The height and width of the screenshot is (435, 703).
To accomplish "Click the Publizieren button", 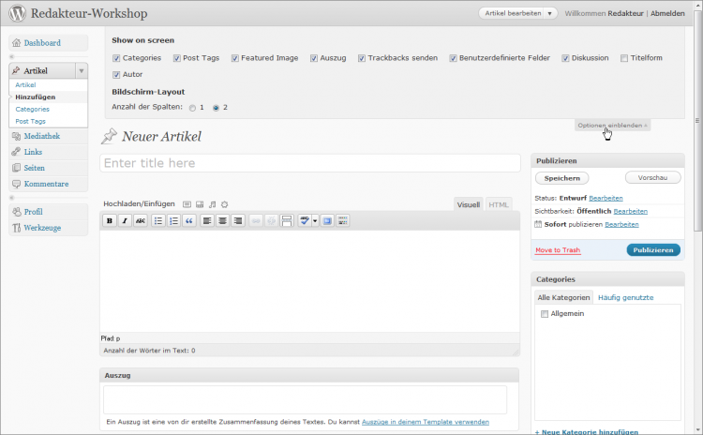I will 652,250.
